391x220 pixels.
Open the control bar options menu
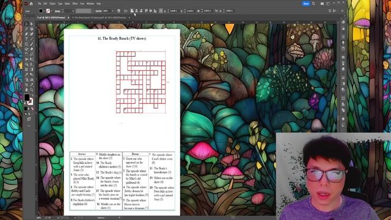pos(342,11)
